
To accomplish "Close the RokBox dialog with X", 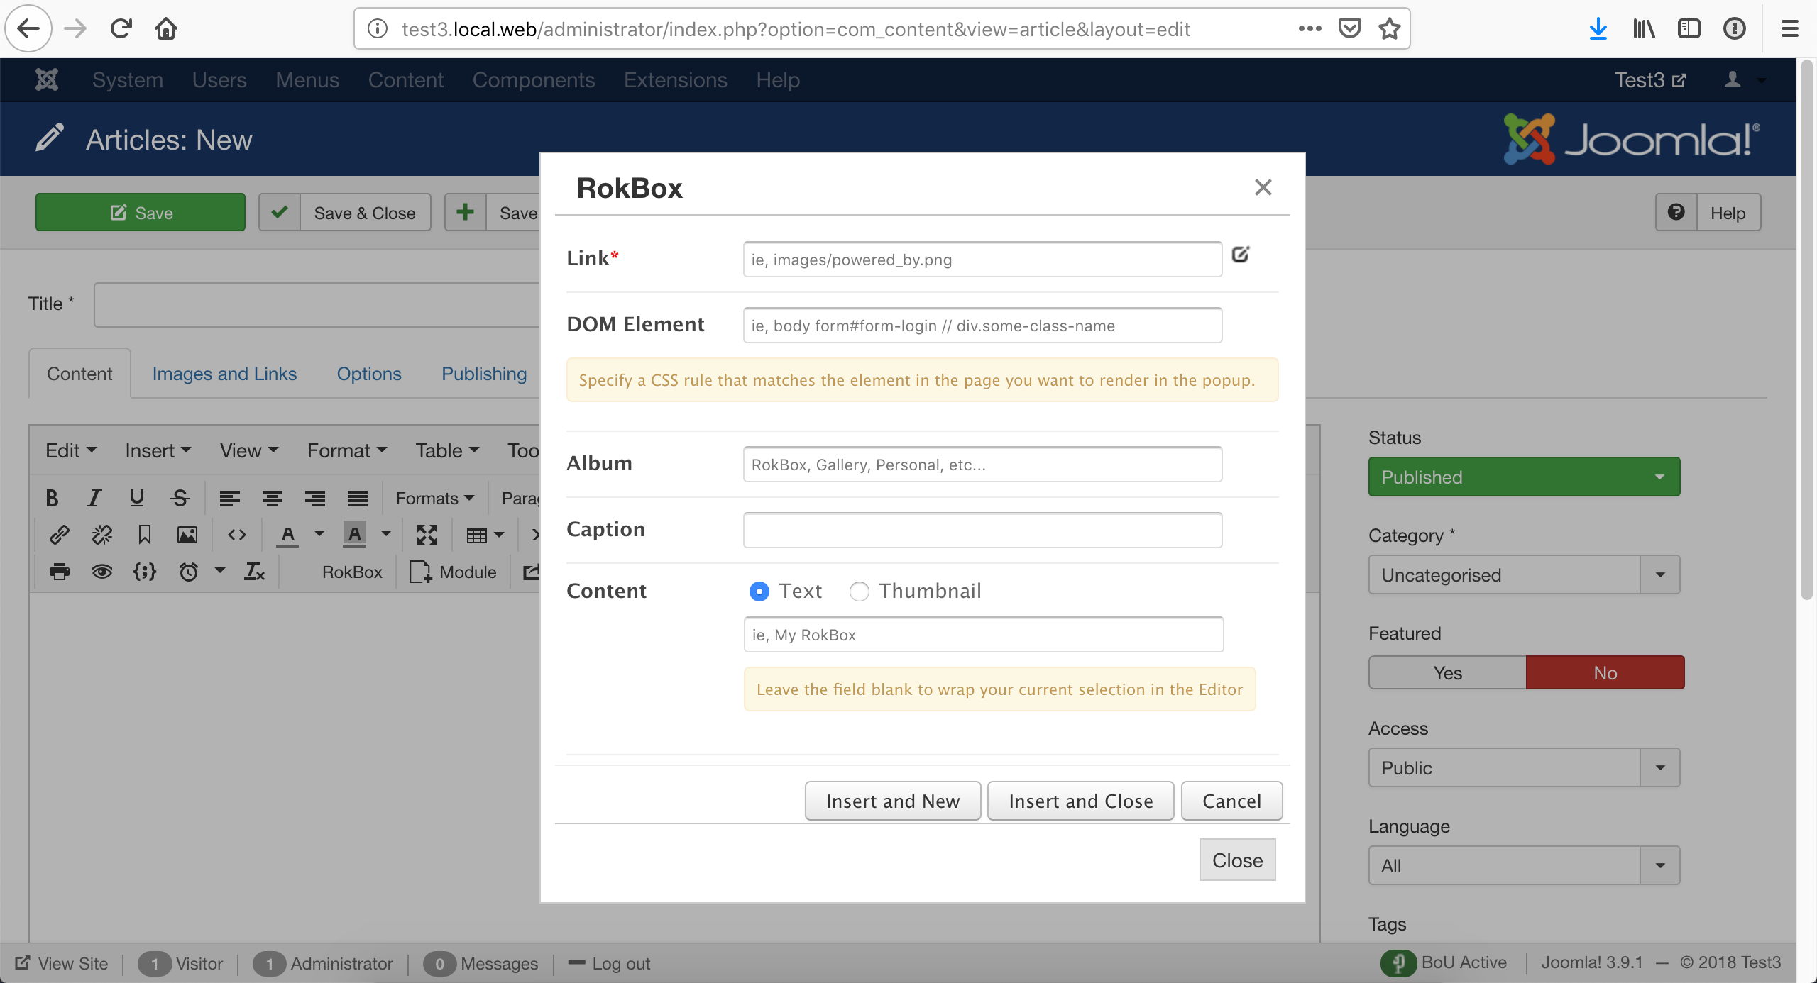I will coord(1263,187).
